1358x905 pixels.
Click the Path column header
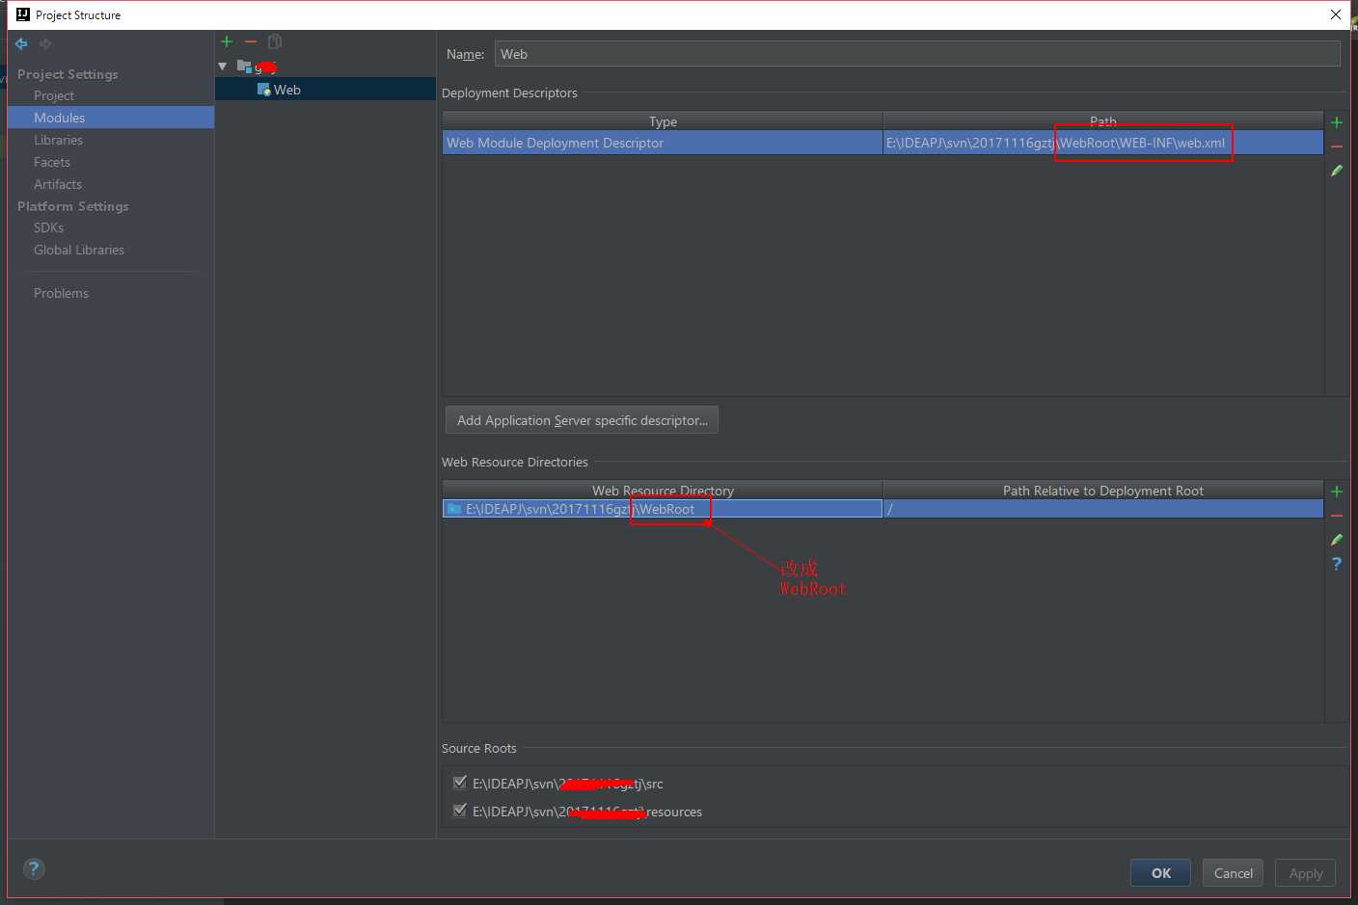(x=1103, y=121)
